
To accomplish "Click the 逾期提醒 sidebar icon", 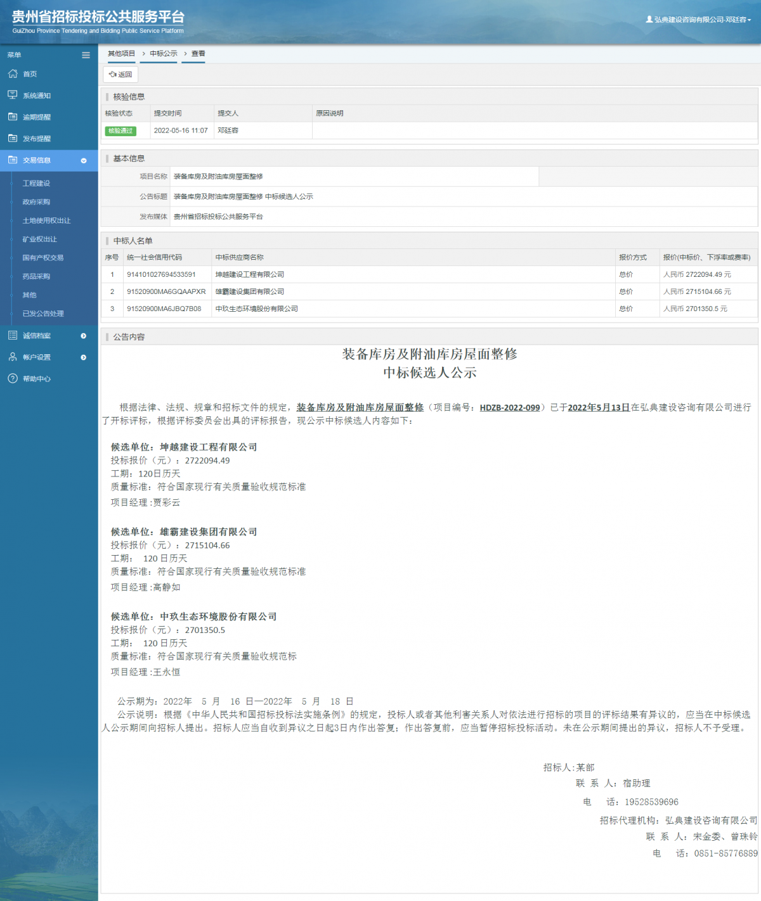I will (x=13, y=117).
